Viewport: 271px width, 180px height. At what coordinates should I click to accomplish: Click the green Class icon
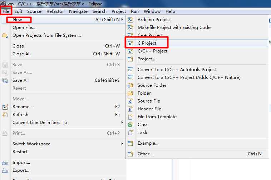(x=130, y=125)
